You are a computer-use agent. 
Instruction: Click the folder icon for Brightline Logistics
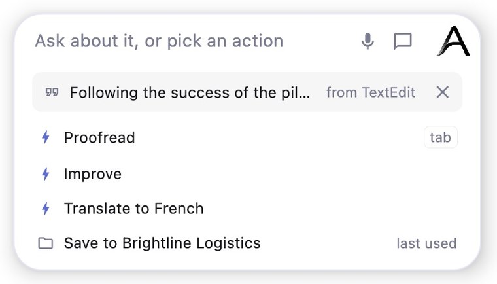(46, 243)
